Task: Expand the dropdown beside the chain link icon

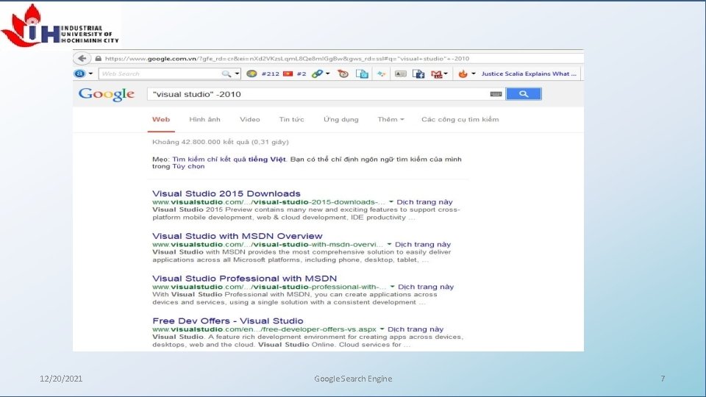Action: pyautogui.click(x=328, y=74)
